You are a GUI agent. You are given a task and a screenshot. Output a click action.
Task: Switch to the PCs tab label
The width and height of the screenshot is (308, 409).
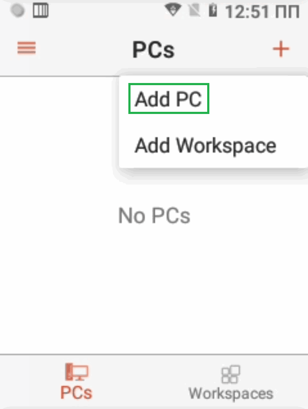(76, 393)
